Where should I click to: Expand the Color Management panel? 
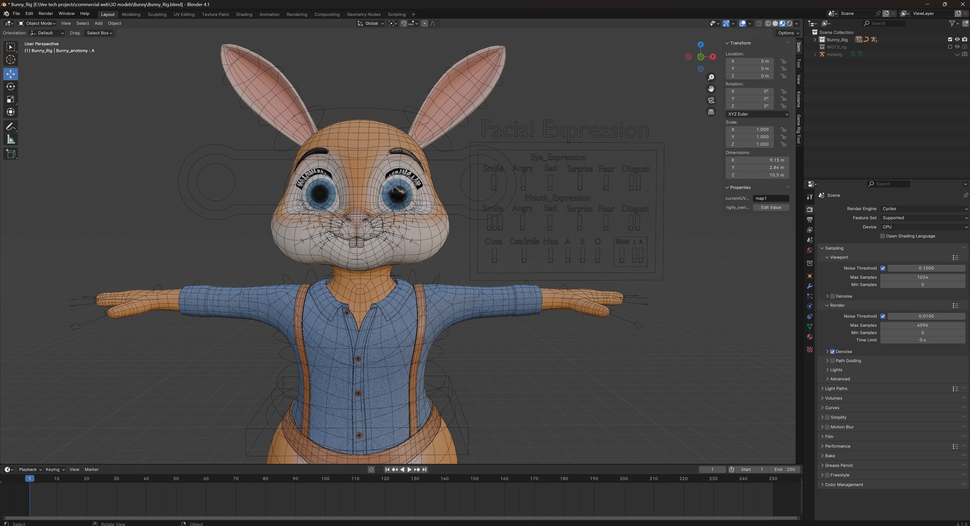click(x=844, y=485)
